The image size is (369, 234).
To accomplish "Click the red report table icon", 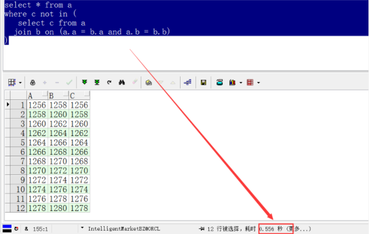I will pyautogui.click(x=250, y=83).
